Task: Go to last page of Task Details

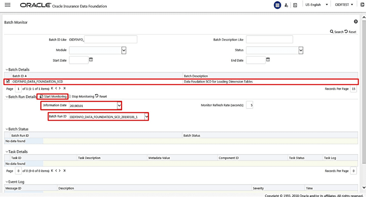Action: (x=64, y=170)
